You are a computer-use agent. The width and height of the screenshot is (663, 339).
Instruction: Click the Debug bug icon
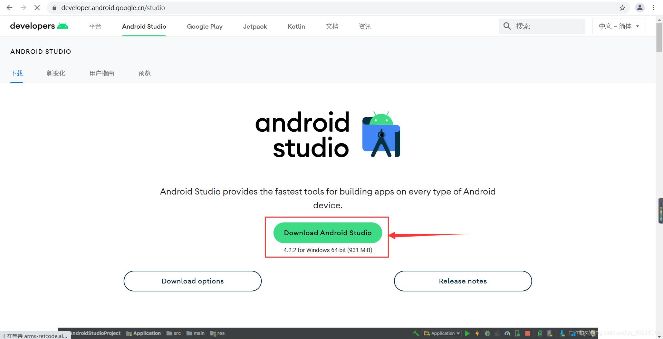click(487, 333)
